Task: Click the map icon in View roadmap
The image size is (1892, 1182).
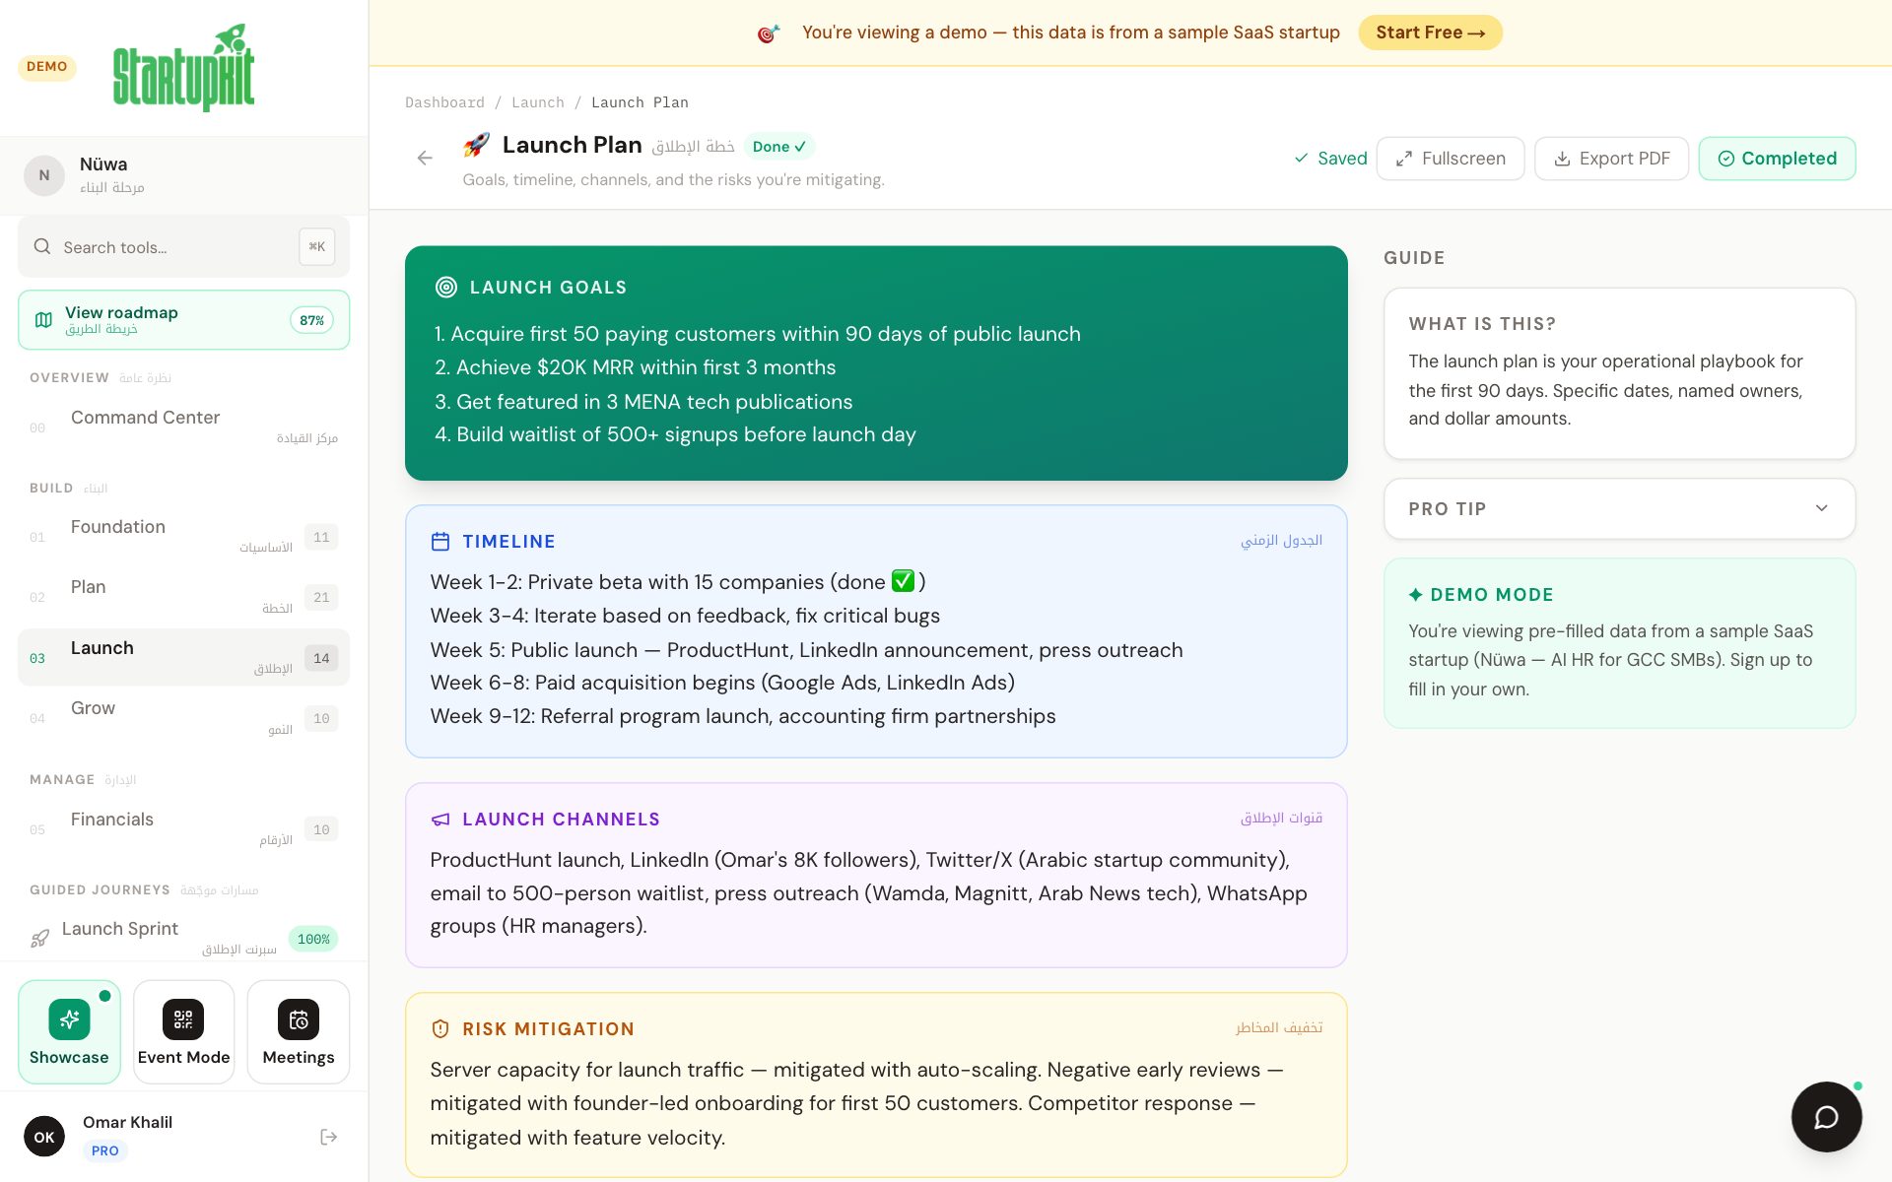Action: pos(43,320)
